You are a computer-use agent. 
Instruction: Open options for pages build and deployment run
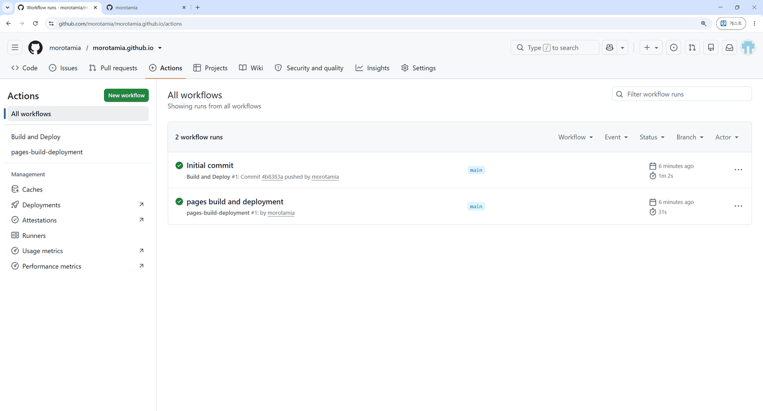tap(738, 206)
